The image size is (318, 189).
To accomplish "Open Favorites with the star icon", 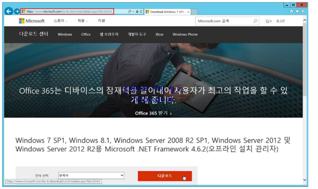I will (297, 11).
